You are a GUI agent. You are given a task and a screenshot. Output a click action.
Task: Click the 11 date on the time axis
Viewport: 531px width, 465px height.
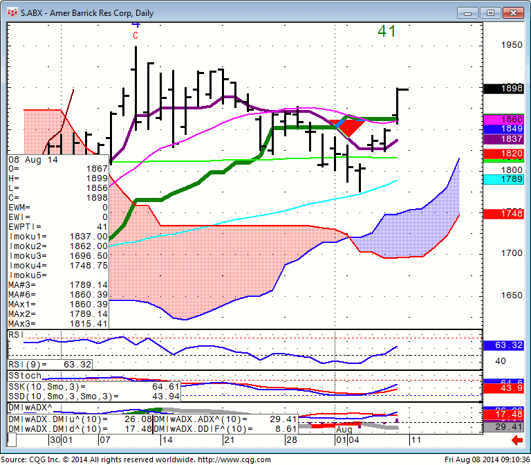point(416,440)
